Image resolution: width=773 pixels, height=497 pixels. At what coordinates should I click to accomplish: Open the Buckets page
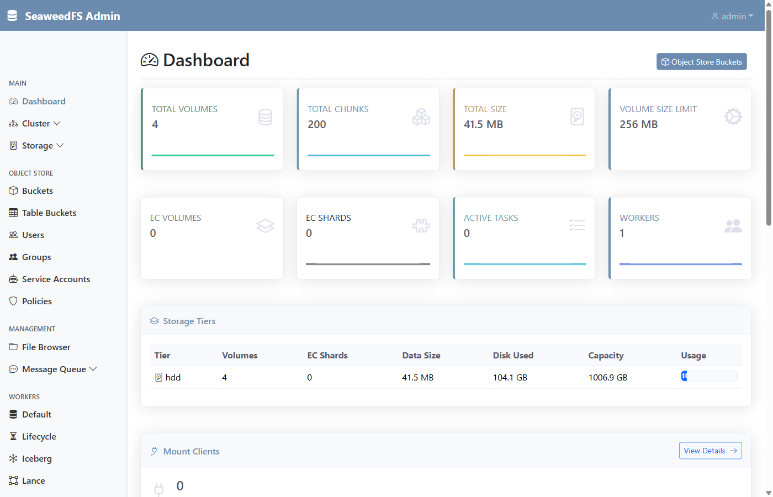(63, 191)
